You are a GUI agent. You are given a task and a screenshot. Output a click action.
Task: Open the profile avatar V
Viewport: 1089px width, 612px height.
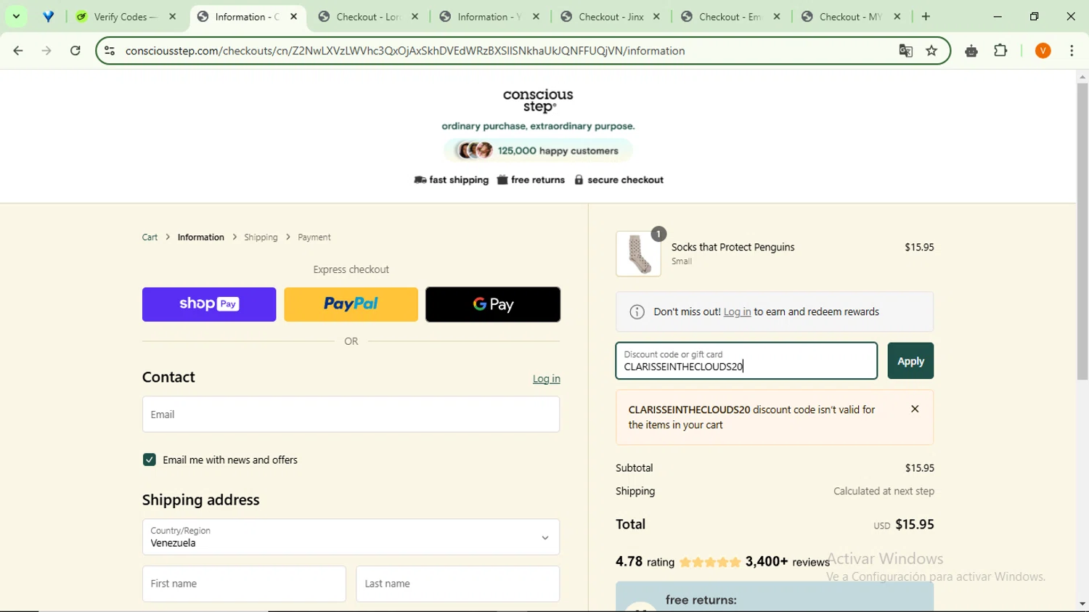pos(1043,51)
